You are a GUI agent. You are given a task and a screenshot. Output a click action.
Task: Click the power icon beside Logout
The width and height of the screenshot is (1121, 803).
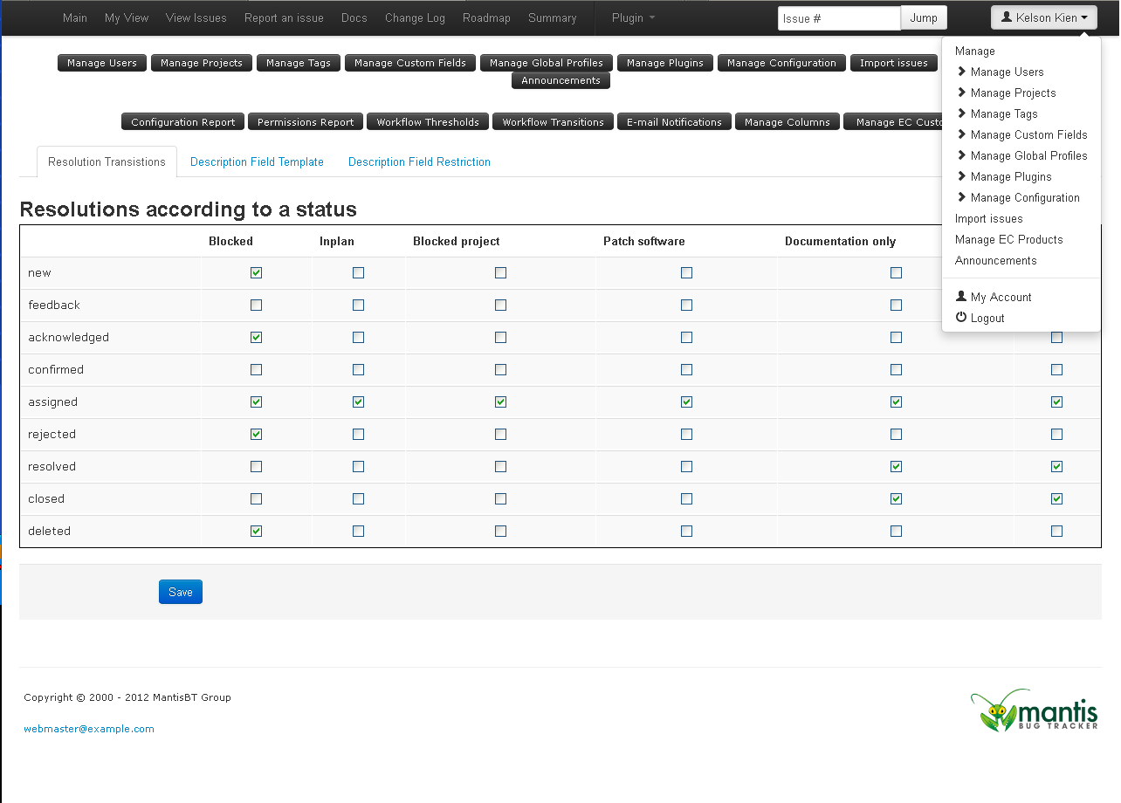coord(961,318)
